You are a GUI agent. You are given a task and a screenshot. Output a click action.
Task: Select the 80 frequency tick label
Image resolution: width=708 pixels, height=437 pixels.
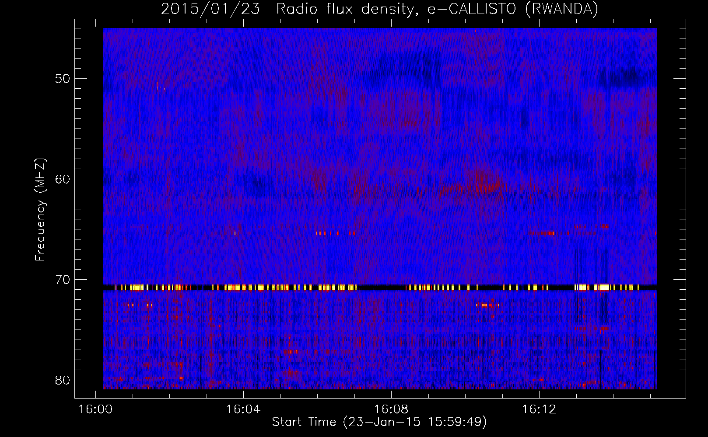(63, 380)
